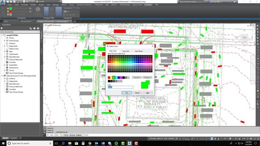The image size is (260, 146).
Task: Open the Active Drawing View dropdown in Toolspace
Action: pos(20,32)
